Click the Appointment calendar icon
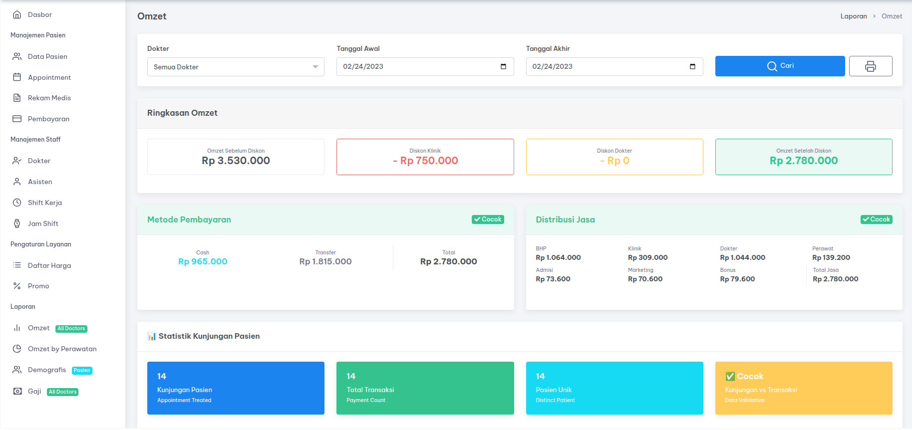Viewport: 912px width, 430px height. point(17,77)
